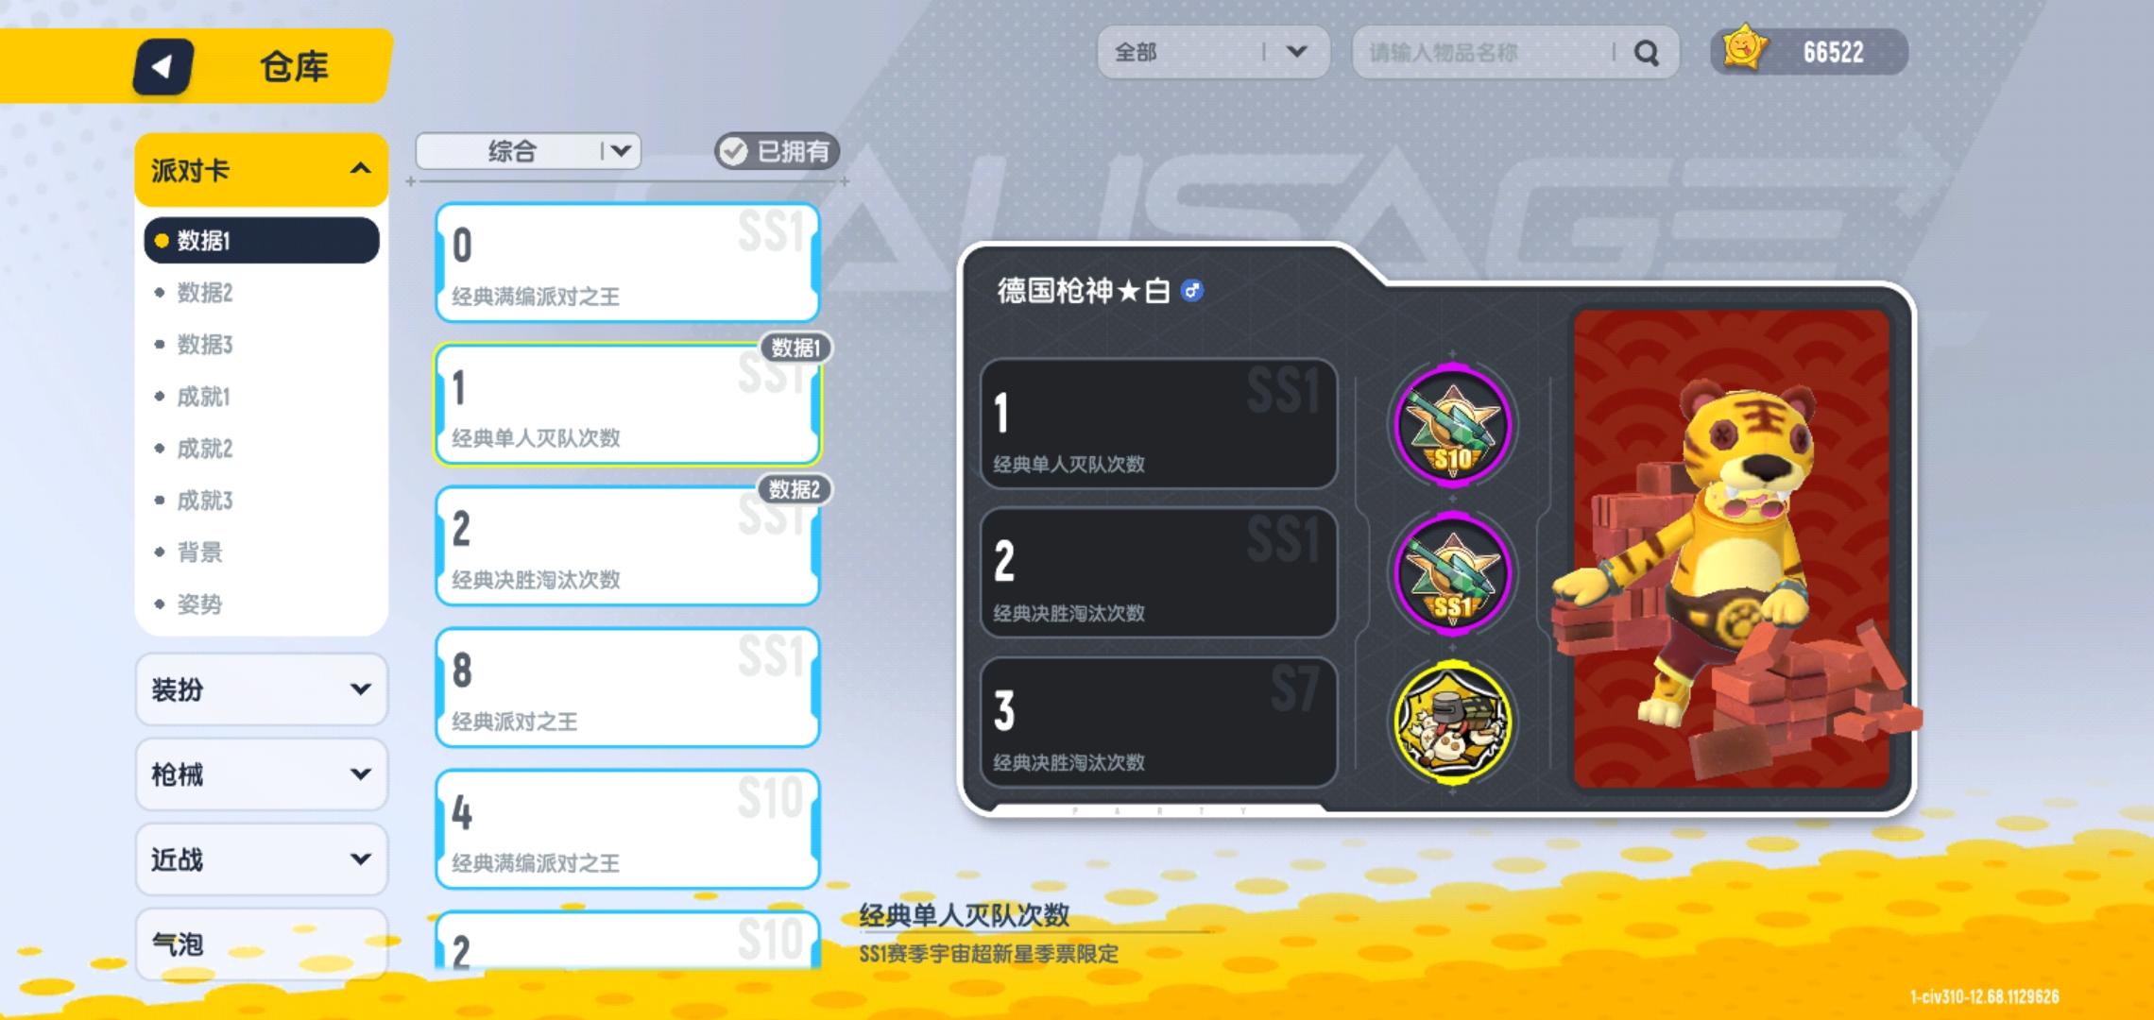Screen dimensions: 2154x1020
Task: Select the S10 achievement badge
Action: [1453, 424]
